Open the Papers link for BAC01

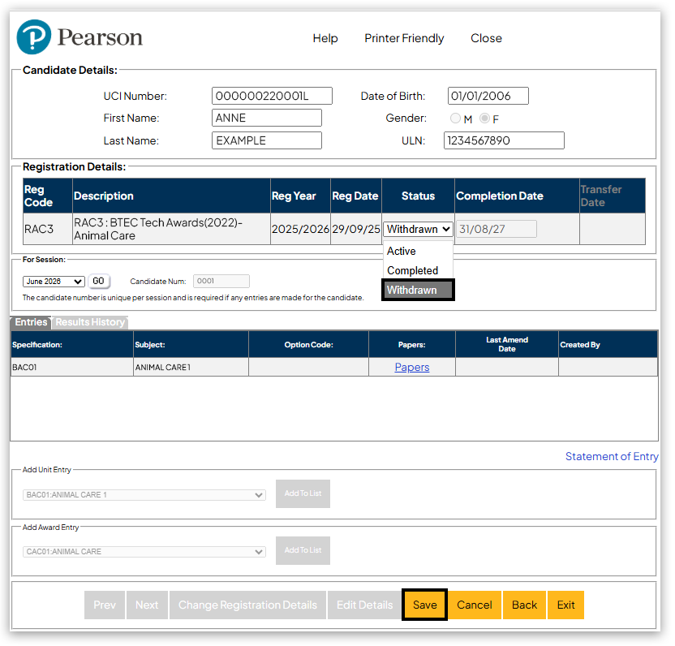pyautogui.click(x=411, y=368)
